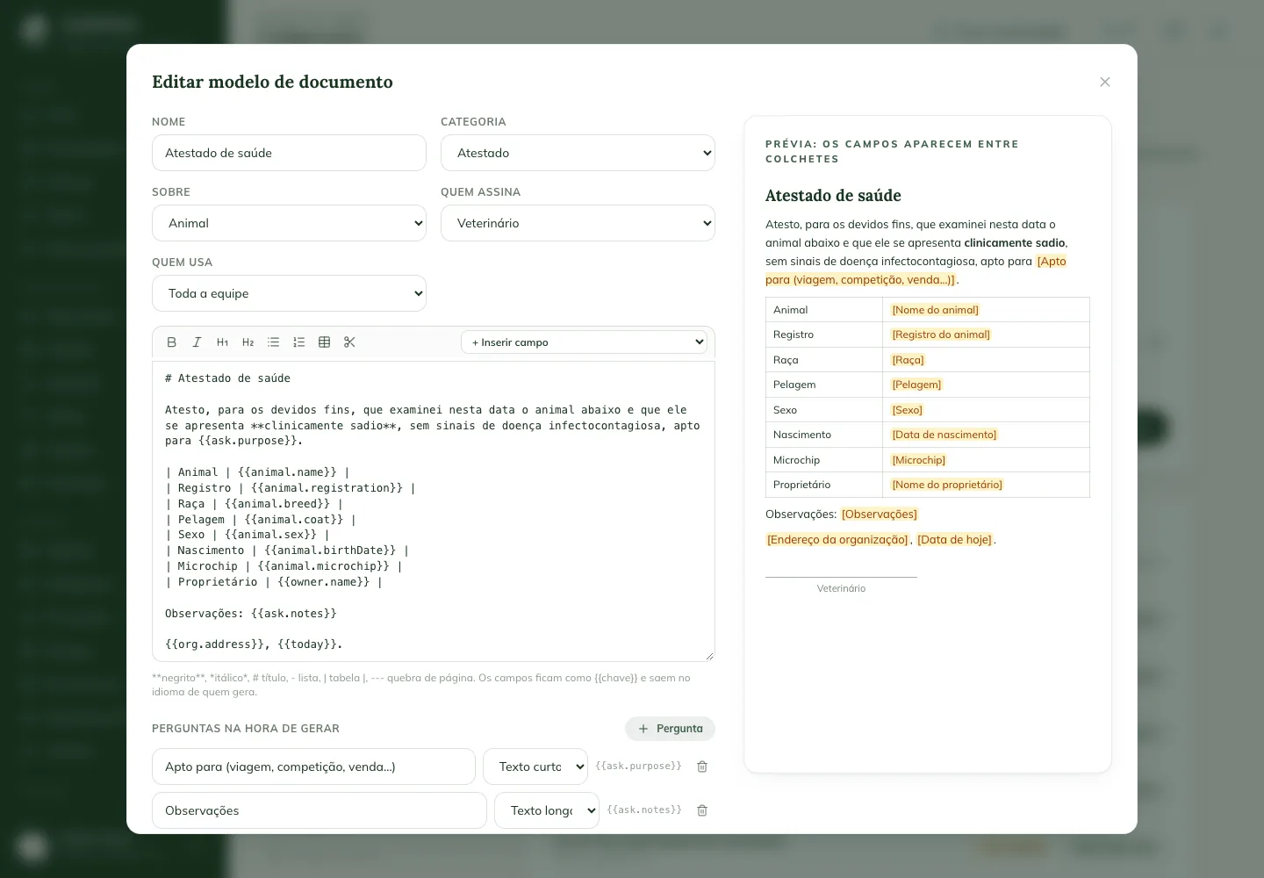This screenshot has height=878, width=1264.
Task: Click '[Registro do animal]' preview placeholder
Action: [x=941, y=335]
